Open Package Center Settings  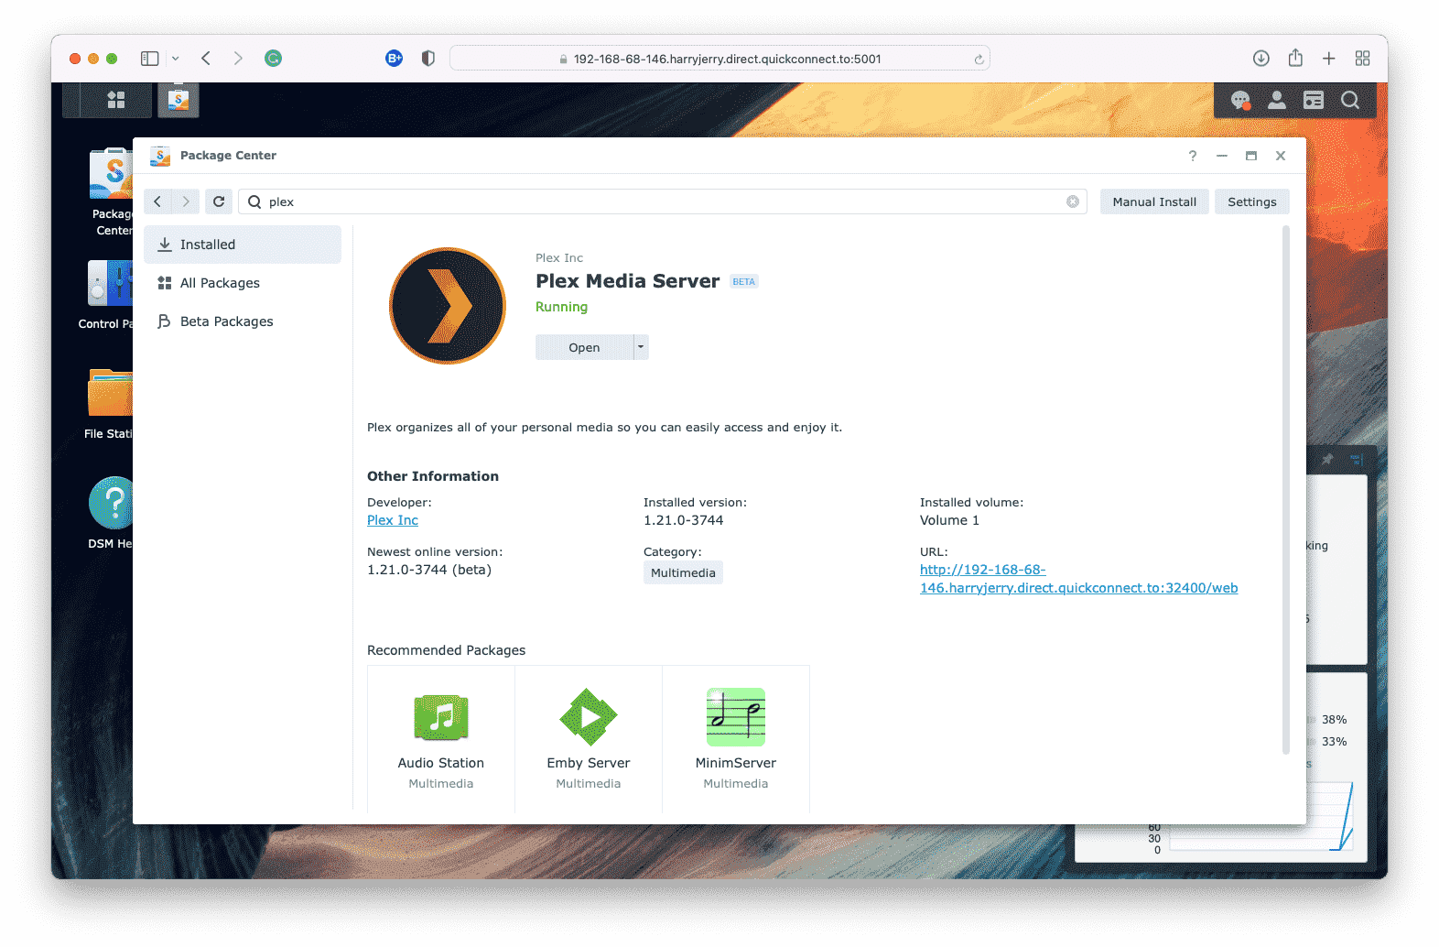click(1252, 201)
